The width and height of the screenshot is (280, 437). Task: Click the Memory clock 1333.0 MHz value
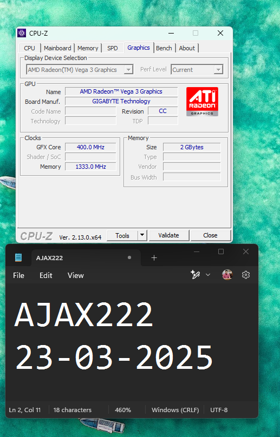90,167
